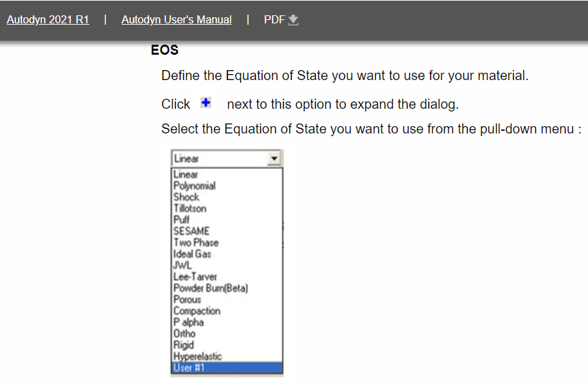This screenshot has width=588, height=385.
Task: Click the PDF text label
Action: coord(274,19)
